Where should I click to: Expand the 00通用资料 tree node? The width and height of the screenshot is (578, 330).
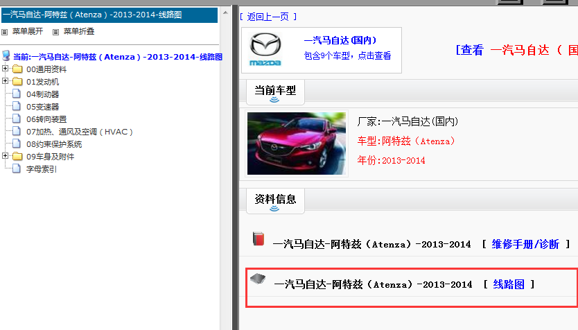5,68
